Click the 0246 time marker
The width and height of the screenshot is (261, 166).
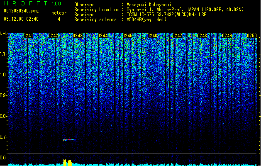[x=152, y=36]
